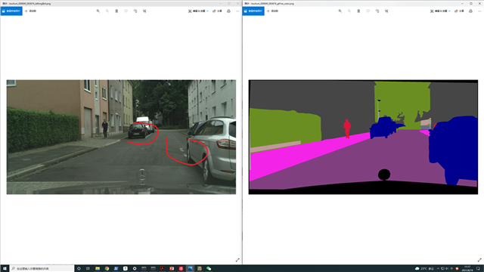Open Edit & Create dropdown in right window

tap(440, 11)
